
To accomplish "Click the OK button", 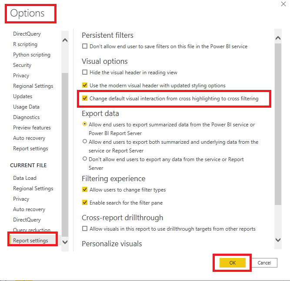I will [233, 263].
